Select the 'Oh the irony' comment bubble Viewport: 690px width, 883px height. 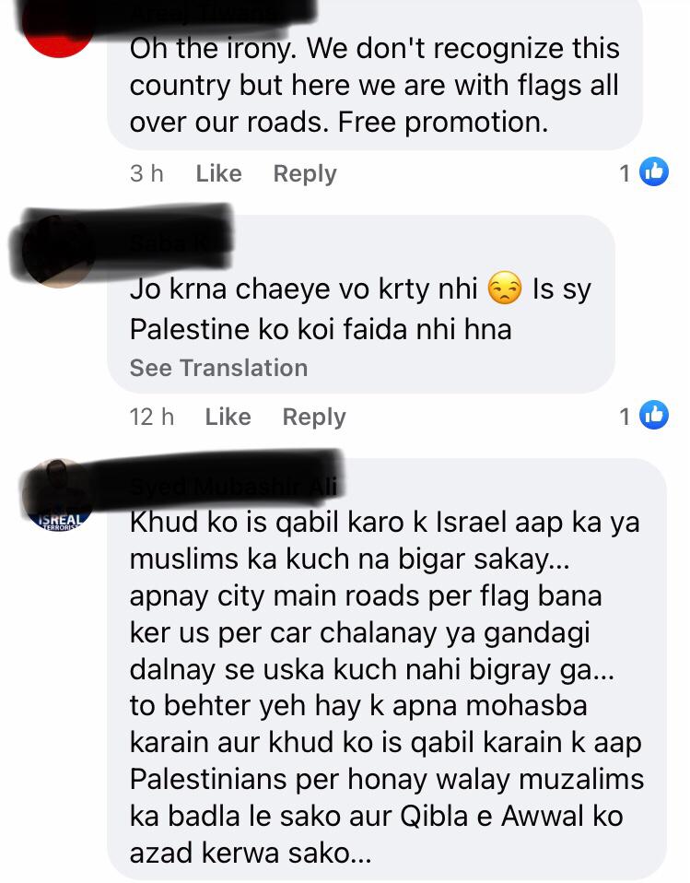[x=374, y=75]
